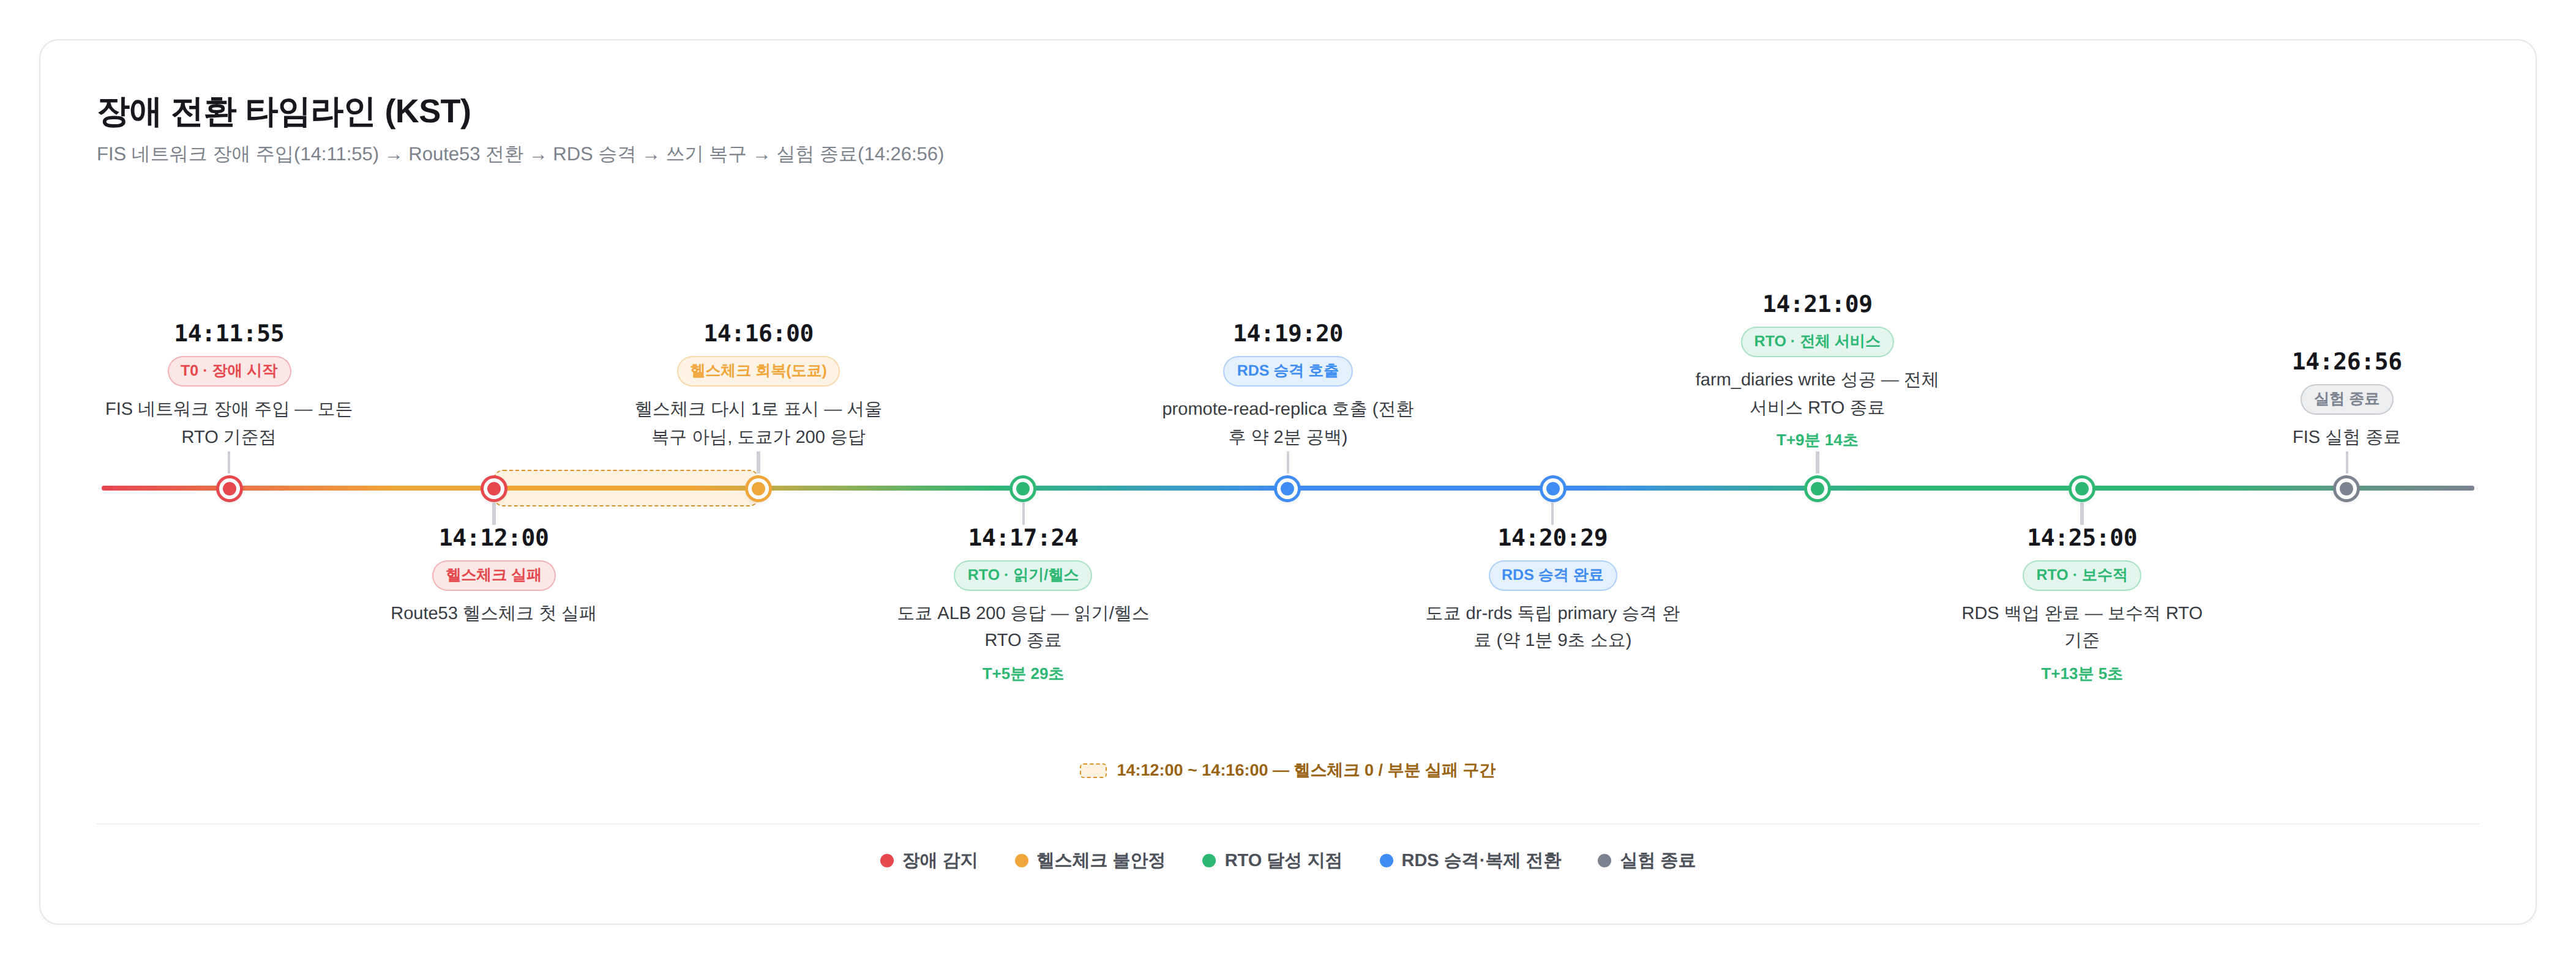Select the blue 14:20:29 timeline marker
The height and width of the screenshot is (964, 2576).
pos(1552,489)
